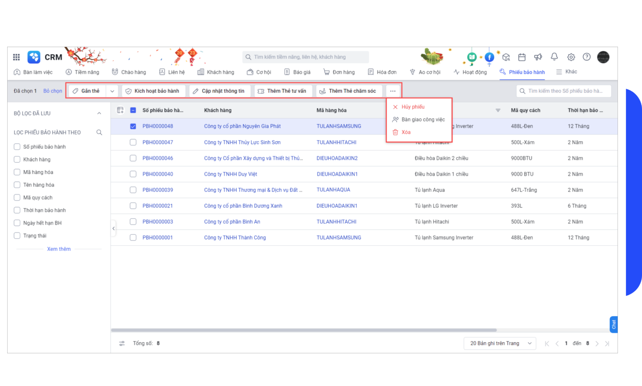Open table column settings icon
The height and width of the screenshot is (386, 642).
[120, 110]
